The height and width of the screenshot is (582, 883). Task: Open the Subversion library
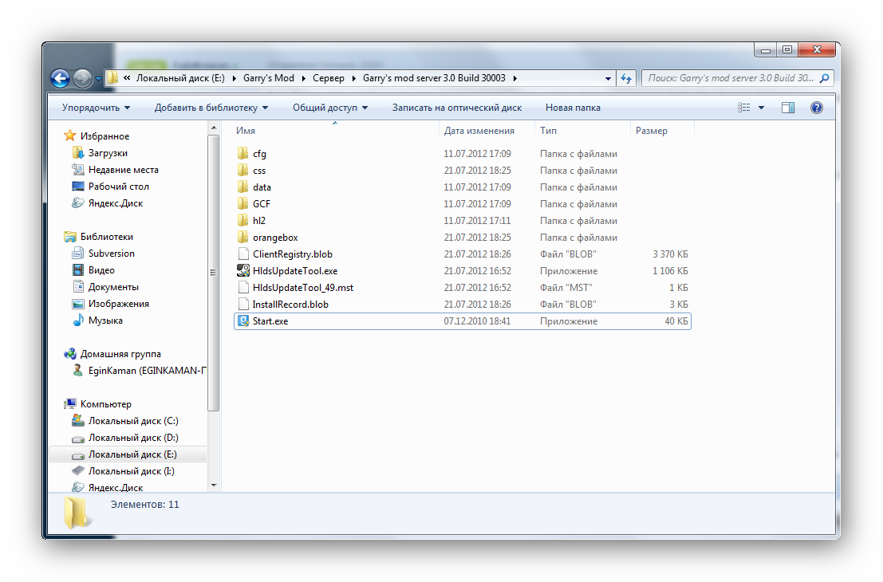[x=111, y=254]
